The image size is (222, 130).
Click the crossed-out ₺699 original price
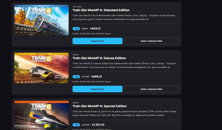[85, 29]
